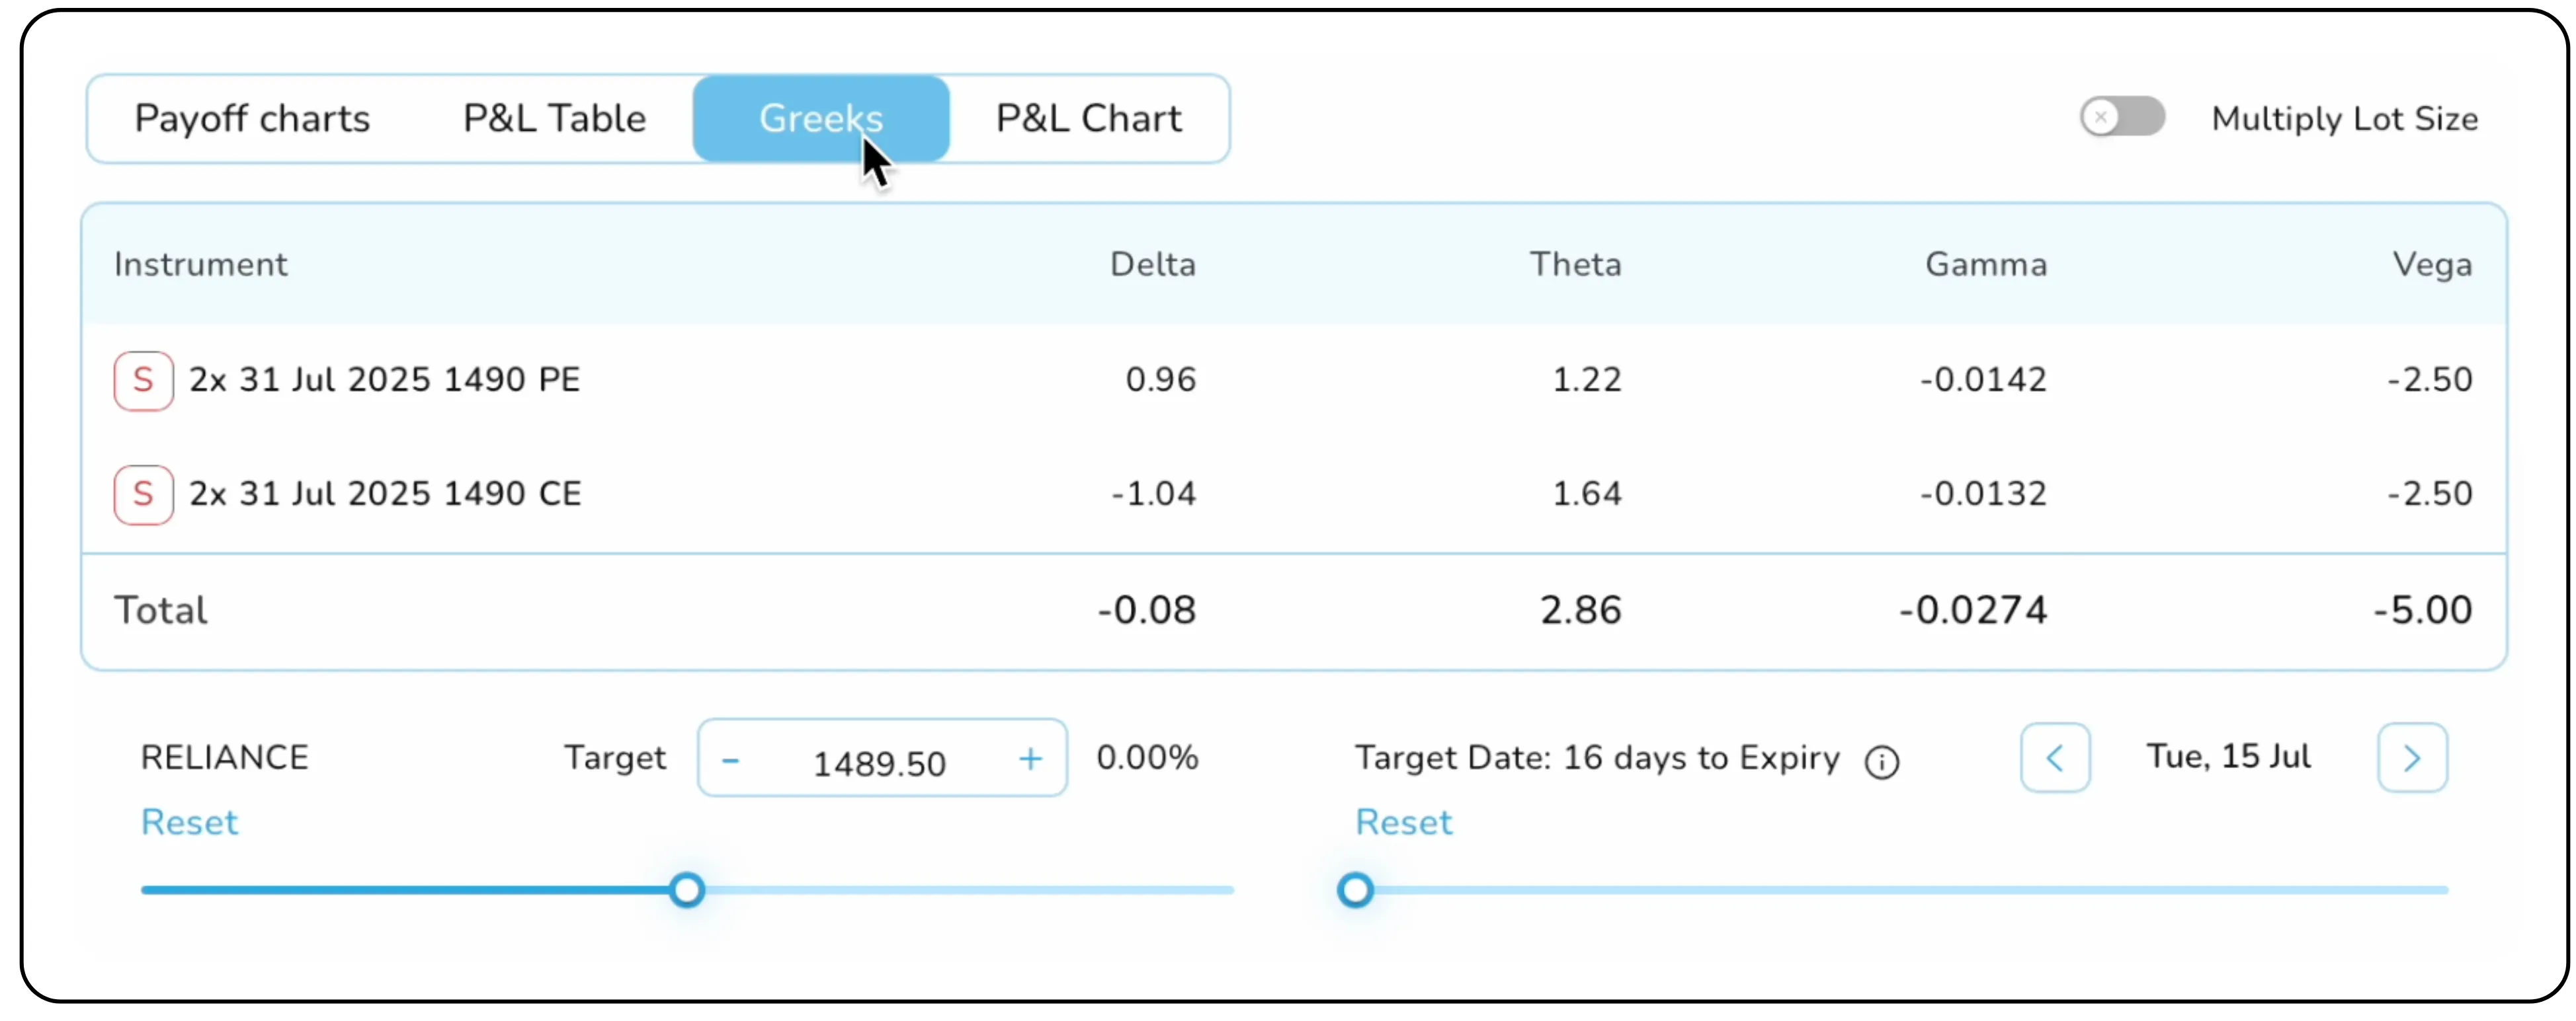
Task: Select the 2x 31 Jul 2025 1490 PE row
Action: pyautogui.click(x=384, y=381)
